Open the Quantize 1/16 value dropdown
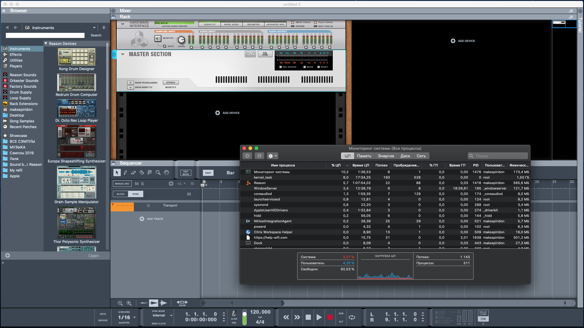 134,317
